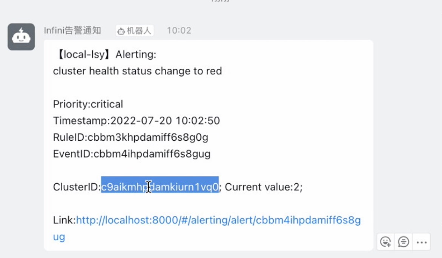This screenshot has width=442, height=258.
Task: Open the more actions ellipsis icon
Action: [421, 242]
